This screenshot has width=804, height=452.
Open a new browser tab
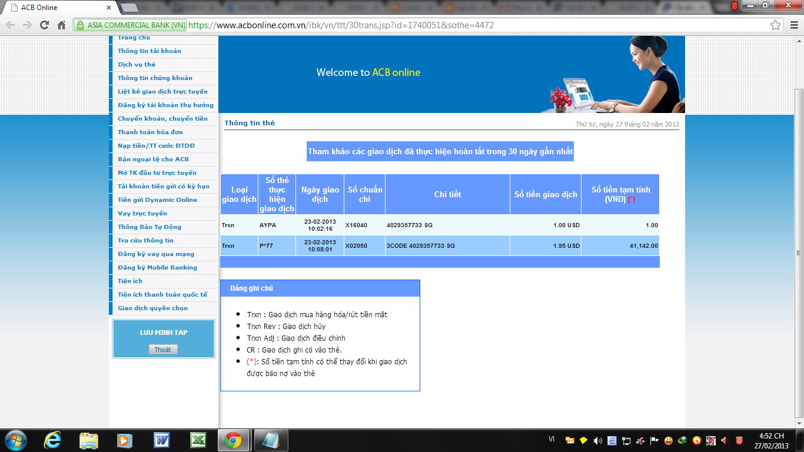pyautogui.click(x=129, y=8)
